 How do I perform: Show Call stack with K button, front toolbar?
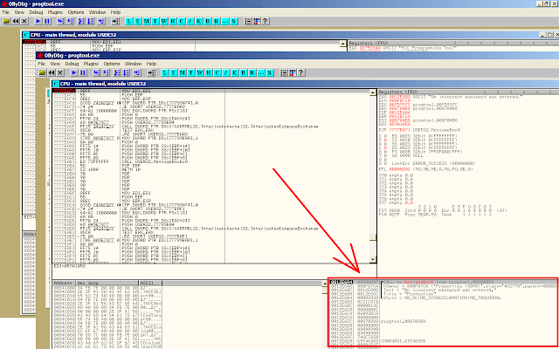pyautogui.click(x=235, y=72)
